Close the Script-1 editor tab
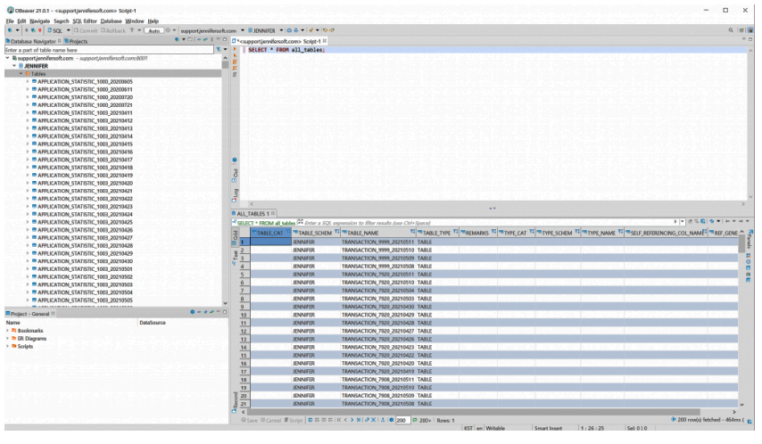Image resolution: width=762 pixels, height=444 pixels. point(325,41)
